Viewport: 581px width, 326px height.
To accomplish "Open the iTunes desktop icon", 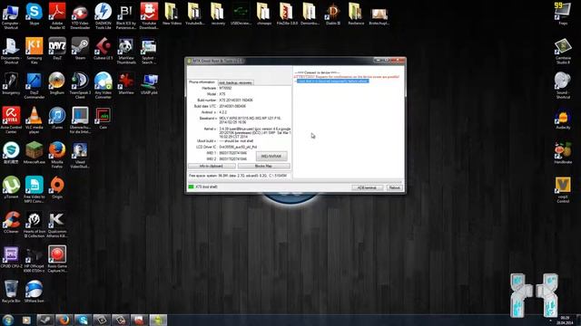I will point(57,118).
